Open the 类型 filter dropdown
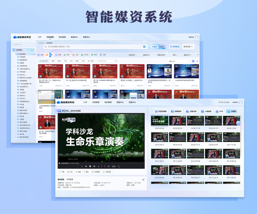The height and width of the screenshot is (214, 257). coord(175,55)
